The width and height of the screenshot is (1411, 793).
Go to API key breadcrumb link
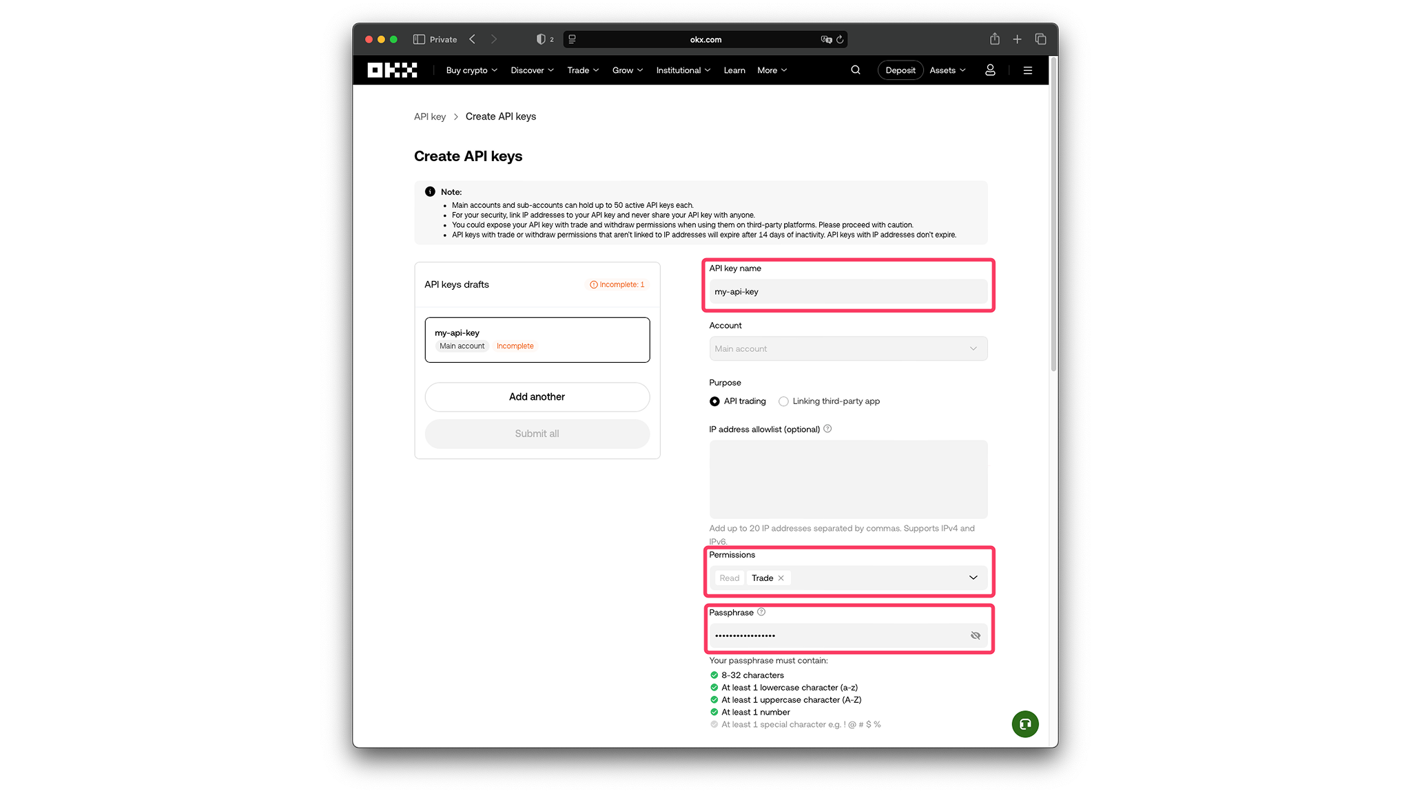point(430,117)
